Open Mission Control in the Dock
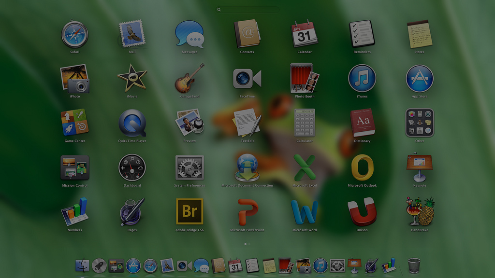The image size is (495, 278). pyautogui.click(x=116, y=266)
